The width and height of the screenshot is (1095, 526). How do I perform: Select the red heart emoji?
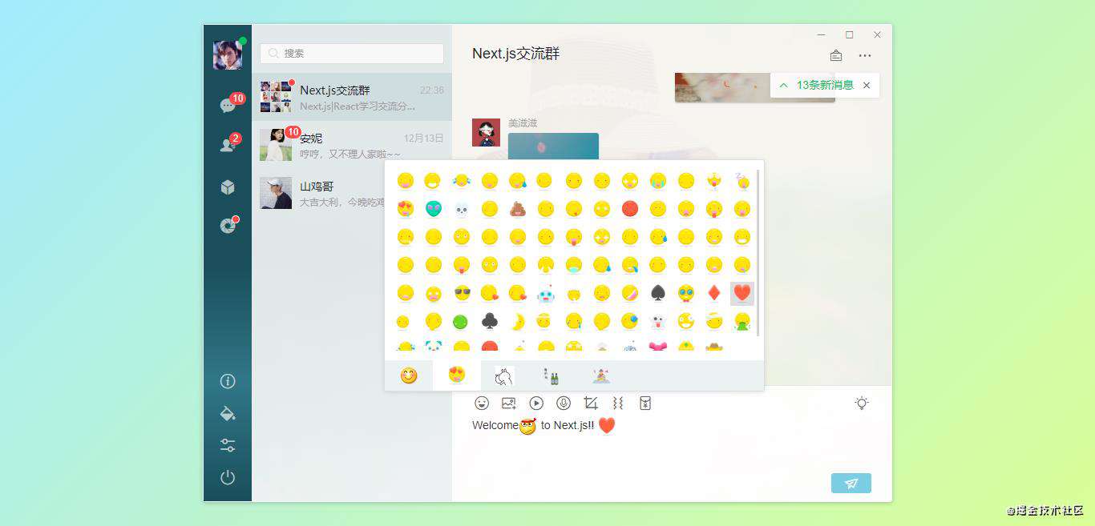tap(742, 294)
